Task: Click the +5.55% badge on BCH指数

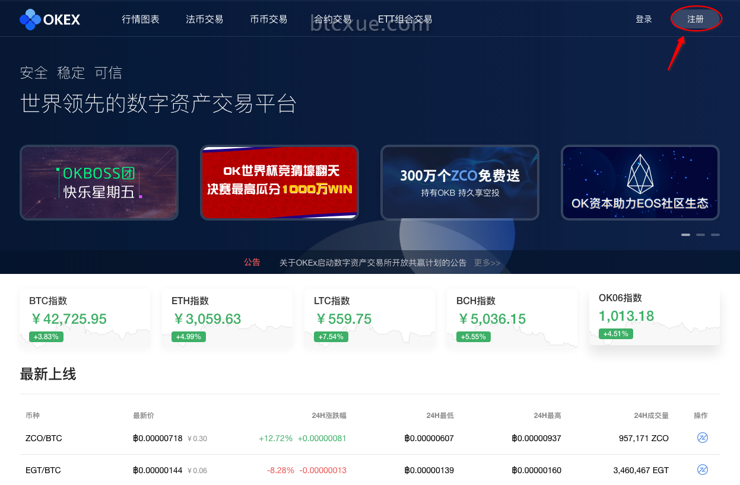Action: (x=474, y=337)
